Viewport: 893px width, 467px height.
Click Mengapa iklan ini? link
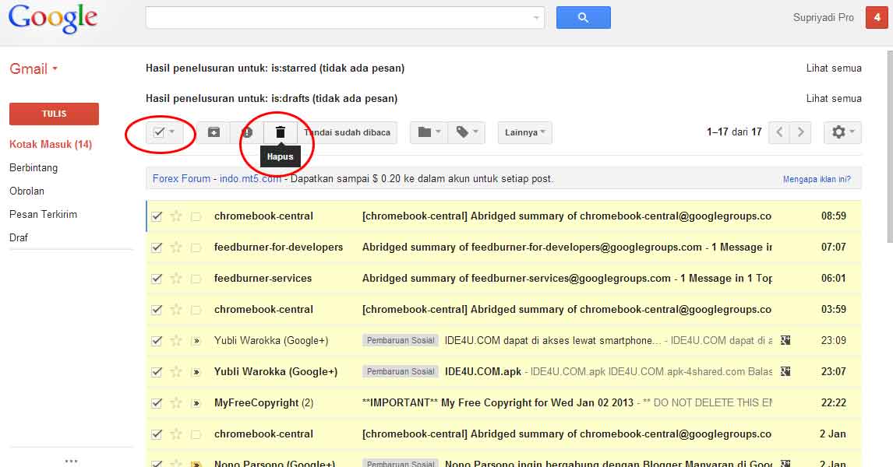pyautogui.click(x=817, y=179)
